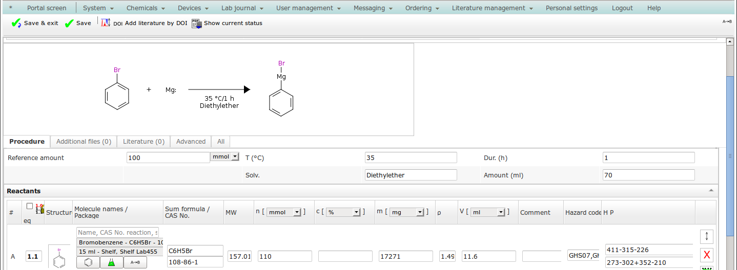Viewport: 737px width, 270px height.
Task: Open the Literature management menu
Action: [493, 8]
